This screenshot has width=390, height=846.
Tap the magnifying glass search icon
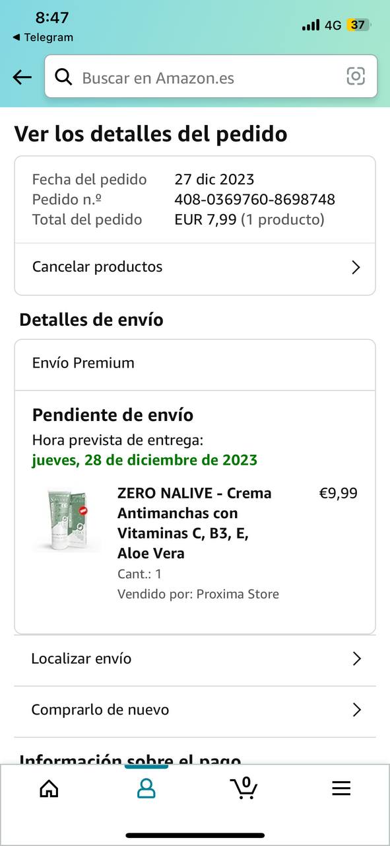63,77
